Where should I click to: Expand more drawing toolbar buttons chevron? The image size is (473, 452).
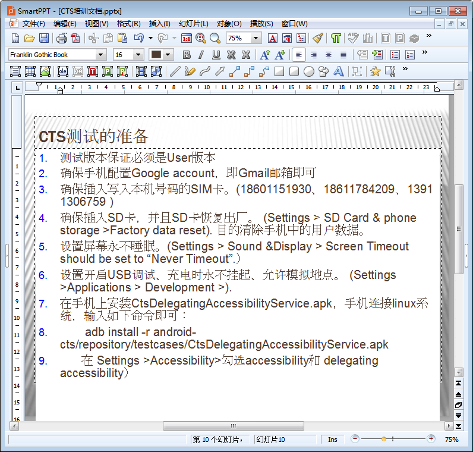point(405,69)
